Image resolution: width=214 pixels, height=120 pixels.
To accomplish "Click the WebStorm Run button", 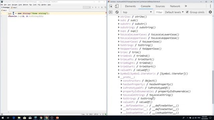I will [93, 7].
